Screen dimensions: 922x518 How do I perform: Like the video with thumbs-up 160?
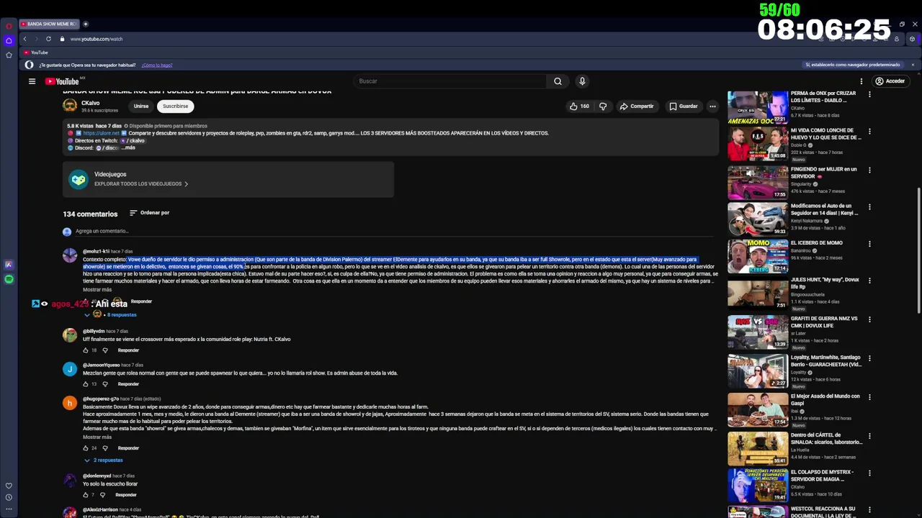(579, 106)
